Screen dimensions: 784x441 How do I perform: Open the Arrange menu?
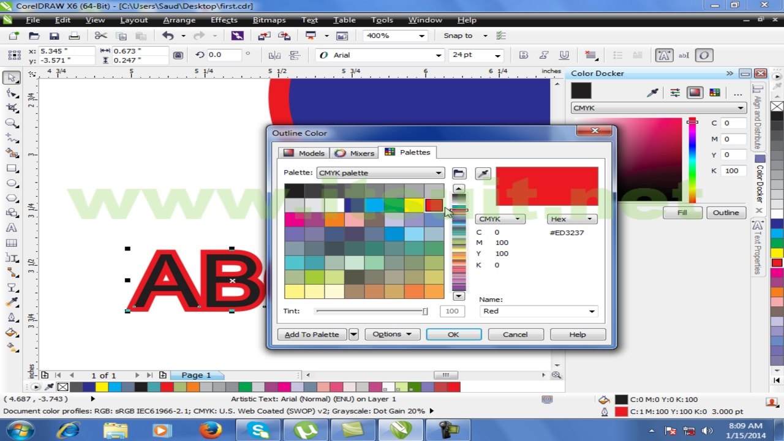click(x=179, y=20)
